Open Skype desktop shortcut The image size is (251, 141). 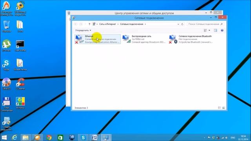[6, 65]
